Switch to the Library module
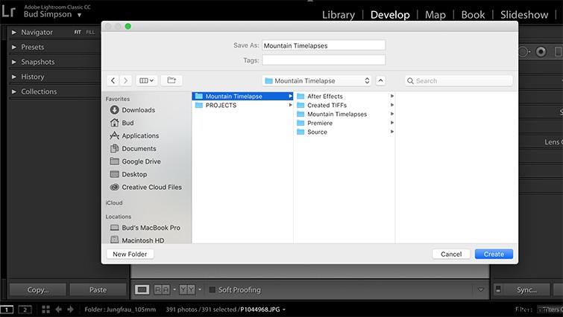The height and width of the screenshot is (317, 563). coord(338,15)
